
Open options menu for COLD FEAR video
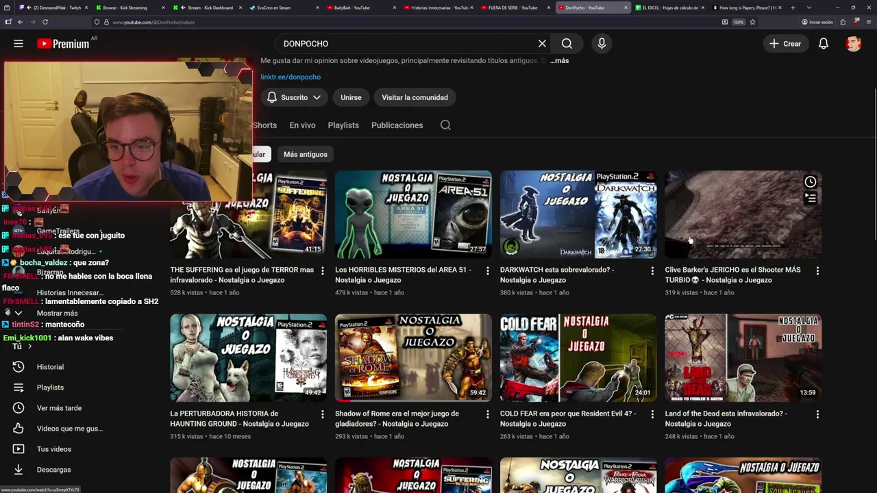(652, 415)
